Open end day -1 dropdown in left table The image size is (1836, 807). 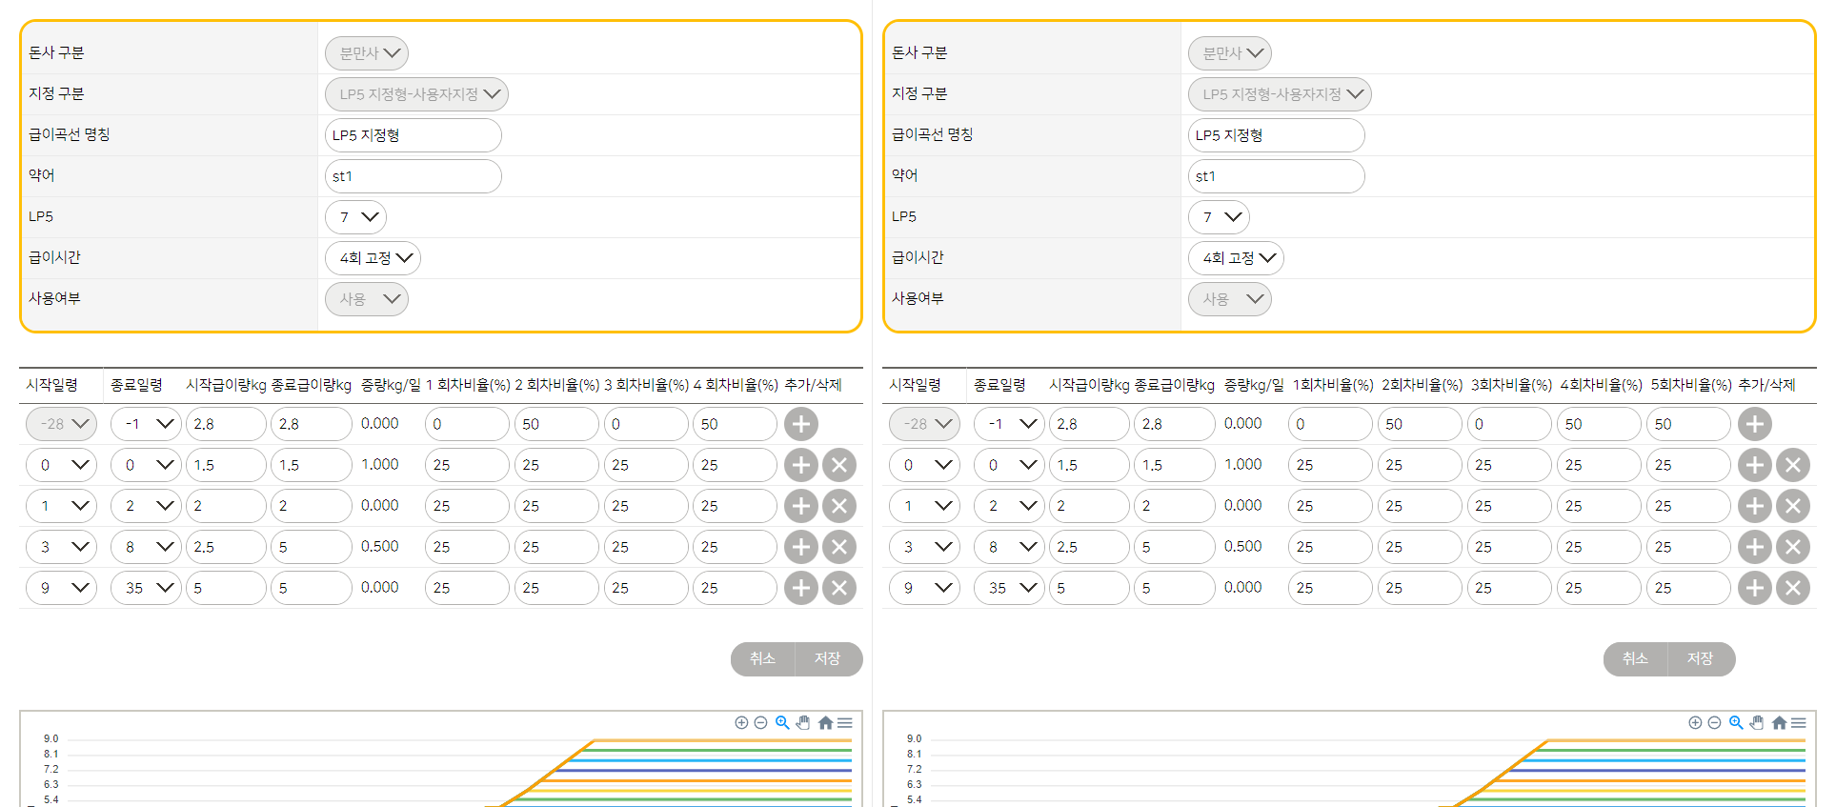pyautogui.click(x=146, y=424)
